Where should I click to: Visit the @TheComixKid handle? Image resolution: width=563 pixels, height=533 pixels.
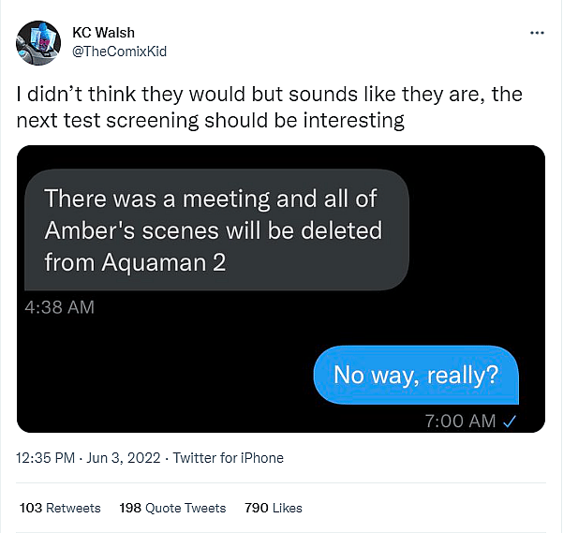[x=119, y=51]
